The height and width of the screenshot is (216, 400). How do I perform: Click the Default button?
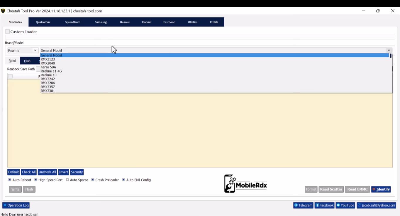coord(13,172)
